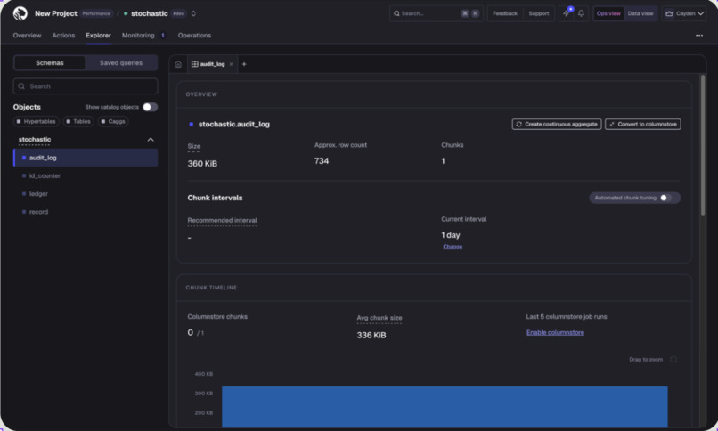Screen dimensions: 718x431
Task: Click the Drag to zoom reset icon
Action: 673,360
